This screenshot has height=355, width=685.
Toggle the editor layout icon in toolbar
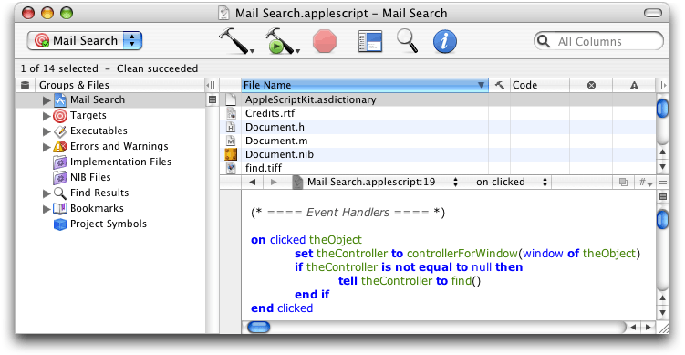tap(370, 41)
